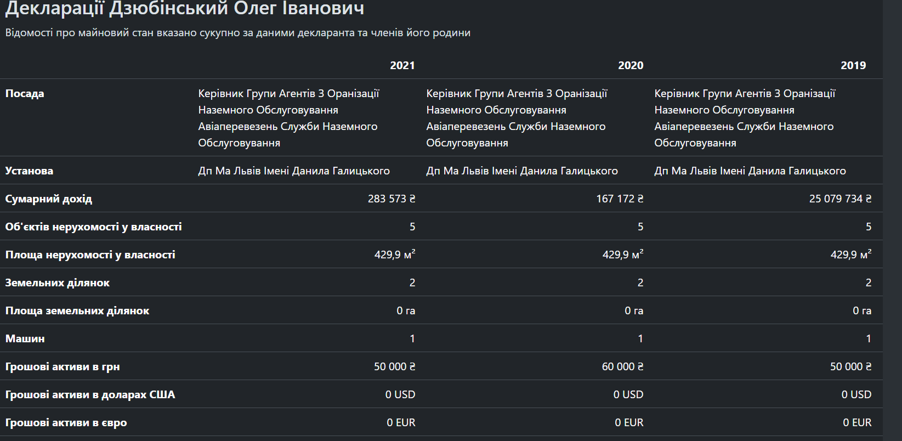
Task: Click the "Грошові активи в євро" label
Action: pyautogui.click(x=66, y=423)
